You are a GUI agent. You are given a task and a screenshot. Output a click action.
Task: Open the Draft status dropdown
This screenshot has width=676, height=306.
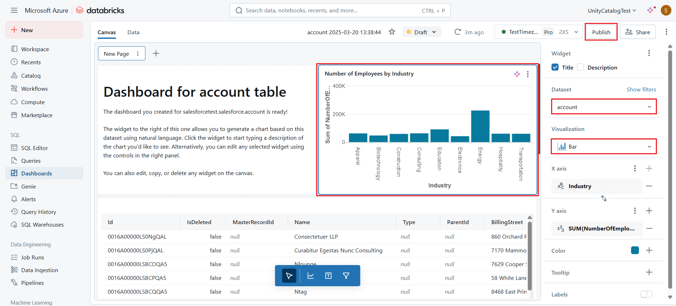pos(422,32)
